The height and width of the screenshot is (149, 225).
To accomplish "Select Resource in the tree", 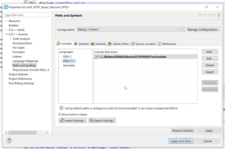I will [x=14, y=21].
